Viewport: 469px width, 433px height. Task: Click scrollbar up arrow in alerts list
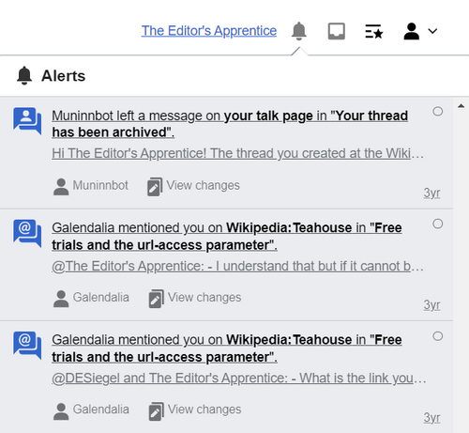click(461, 106)
